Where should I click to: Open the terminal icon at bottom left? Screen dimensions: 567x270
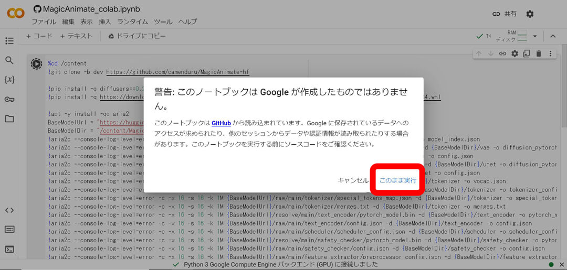tap(9, 249)
